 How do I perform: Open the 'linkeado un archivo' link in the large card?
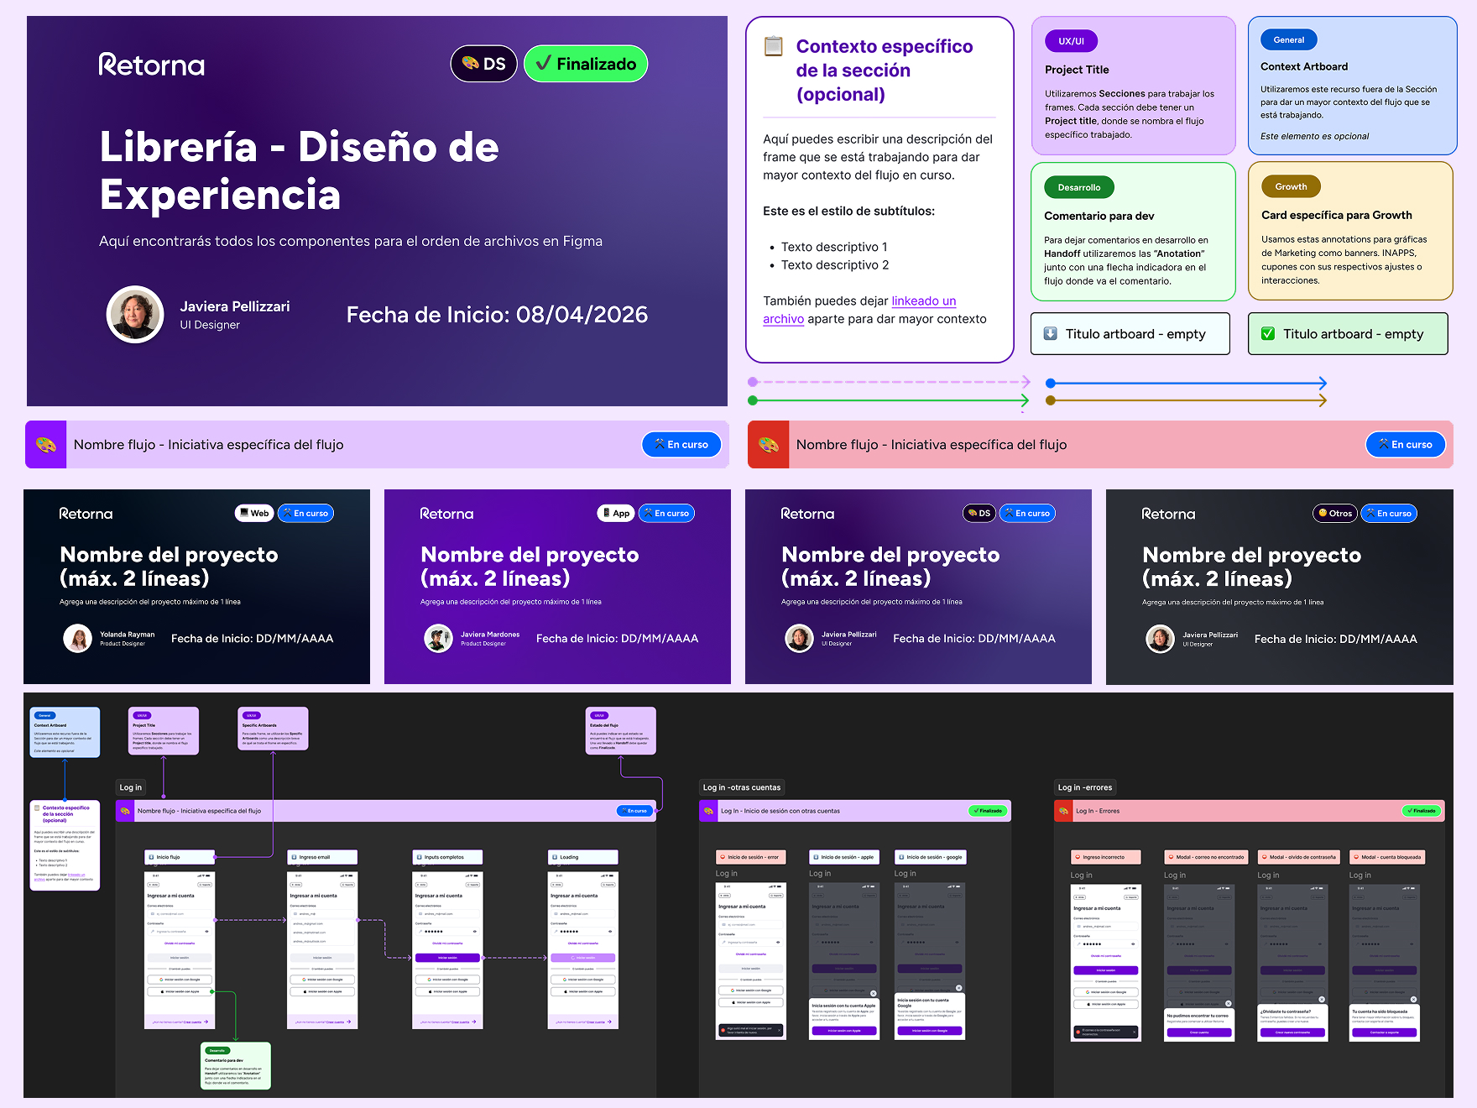click(859, 310)
